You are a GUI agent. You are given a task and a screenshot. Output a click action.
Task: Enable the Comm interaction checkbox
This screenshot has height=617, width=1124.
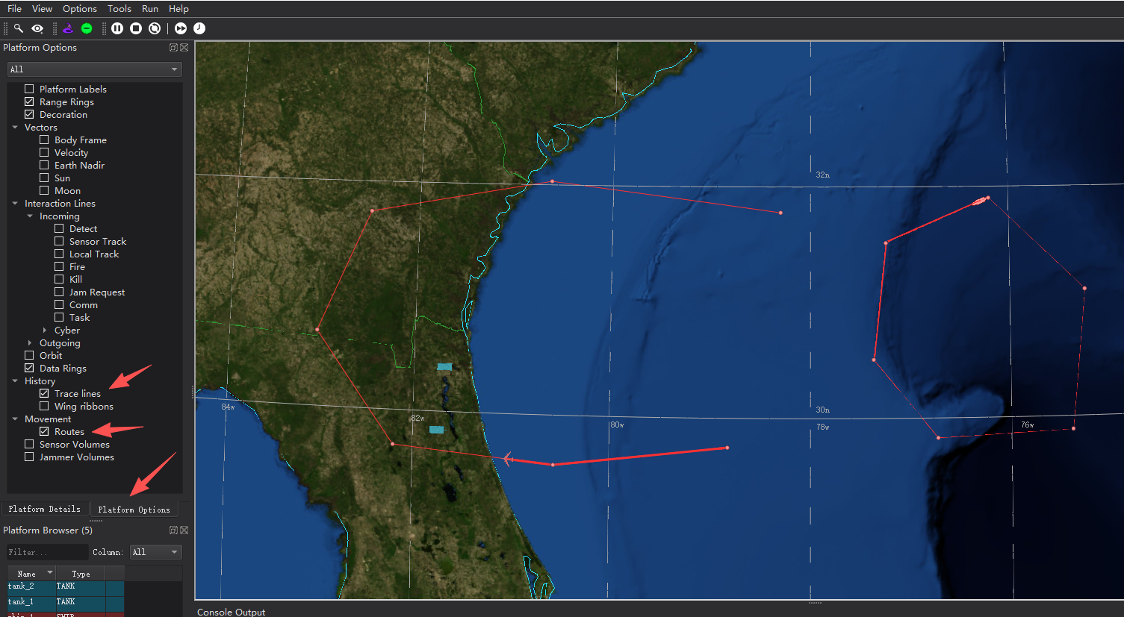pyautogui.click(x=59, y=304)
